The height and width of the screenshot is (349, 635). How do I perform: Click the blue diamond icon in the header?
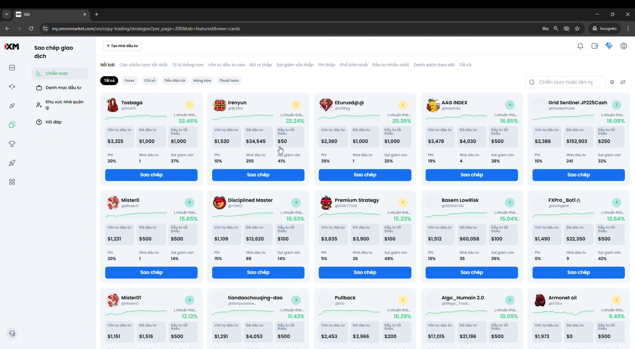pos(609,46)
